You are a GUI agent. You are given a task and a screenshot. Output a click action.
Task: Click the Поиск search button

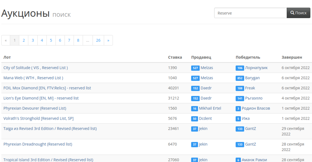pyautogui.click(x=298, y=13)
